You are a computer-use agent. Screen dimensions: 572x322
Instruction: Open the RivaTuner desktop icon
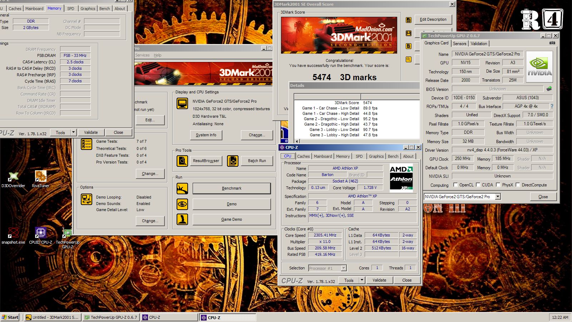[40, 179]
